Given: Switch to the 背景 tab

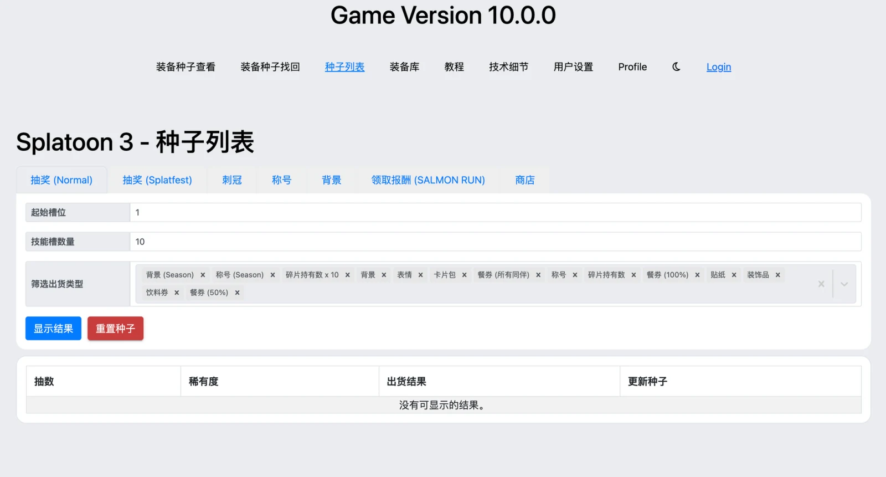Looking at the screenshot, I should tap(331, 180).
